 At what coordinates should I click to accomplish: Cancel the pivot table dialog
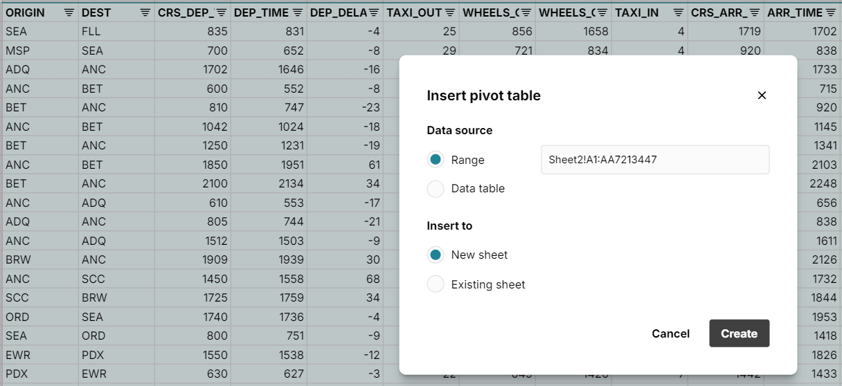pos(670,333)
